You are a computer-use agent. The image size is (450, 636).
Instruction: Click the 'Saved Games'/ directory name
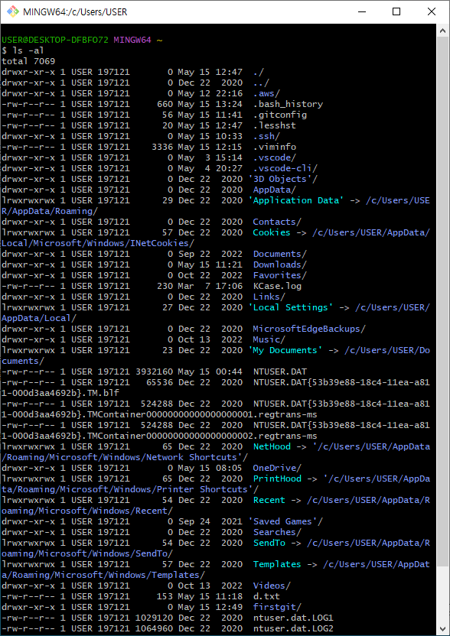[285, 521]
